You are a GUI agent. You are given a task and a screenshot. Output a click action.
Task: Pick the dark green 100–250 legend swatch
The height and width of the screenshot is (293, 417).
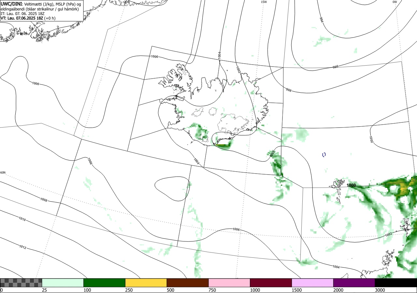point(105,283)
